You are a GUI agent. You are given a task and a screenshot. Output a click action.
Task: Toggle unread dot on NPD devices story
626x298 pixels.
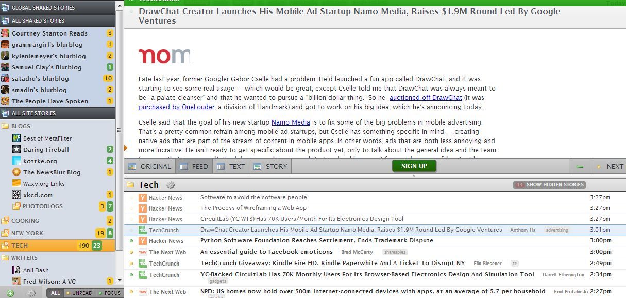point(131,292)
